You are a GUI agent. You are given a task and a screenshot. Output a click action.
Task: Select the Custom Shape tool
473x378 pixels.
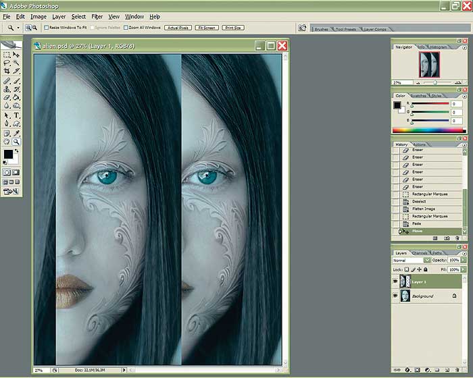pos(16,124)
